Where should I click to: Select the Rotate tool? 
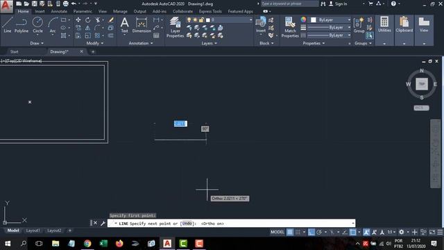click(88, 20)
